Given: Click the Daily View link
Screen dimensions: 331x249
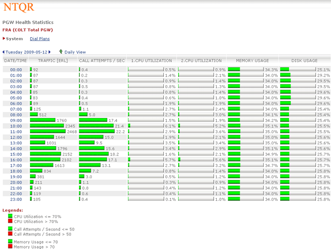Looking at the screenshot, I should point(75,52).
